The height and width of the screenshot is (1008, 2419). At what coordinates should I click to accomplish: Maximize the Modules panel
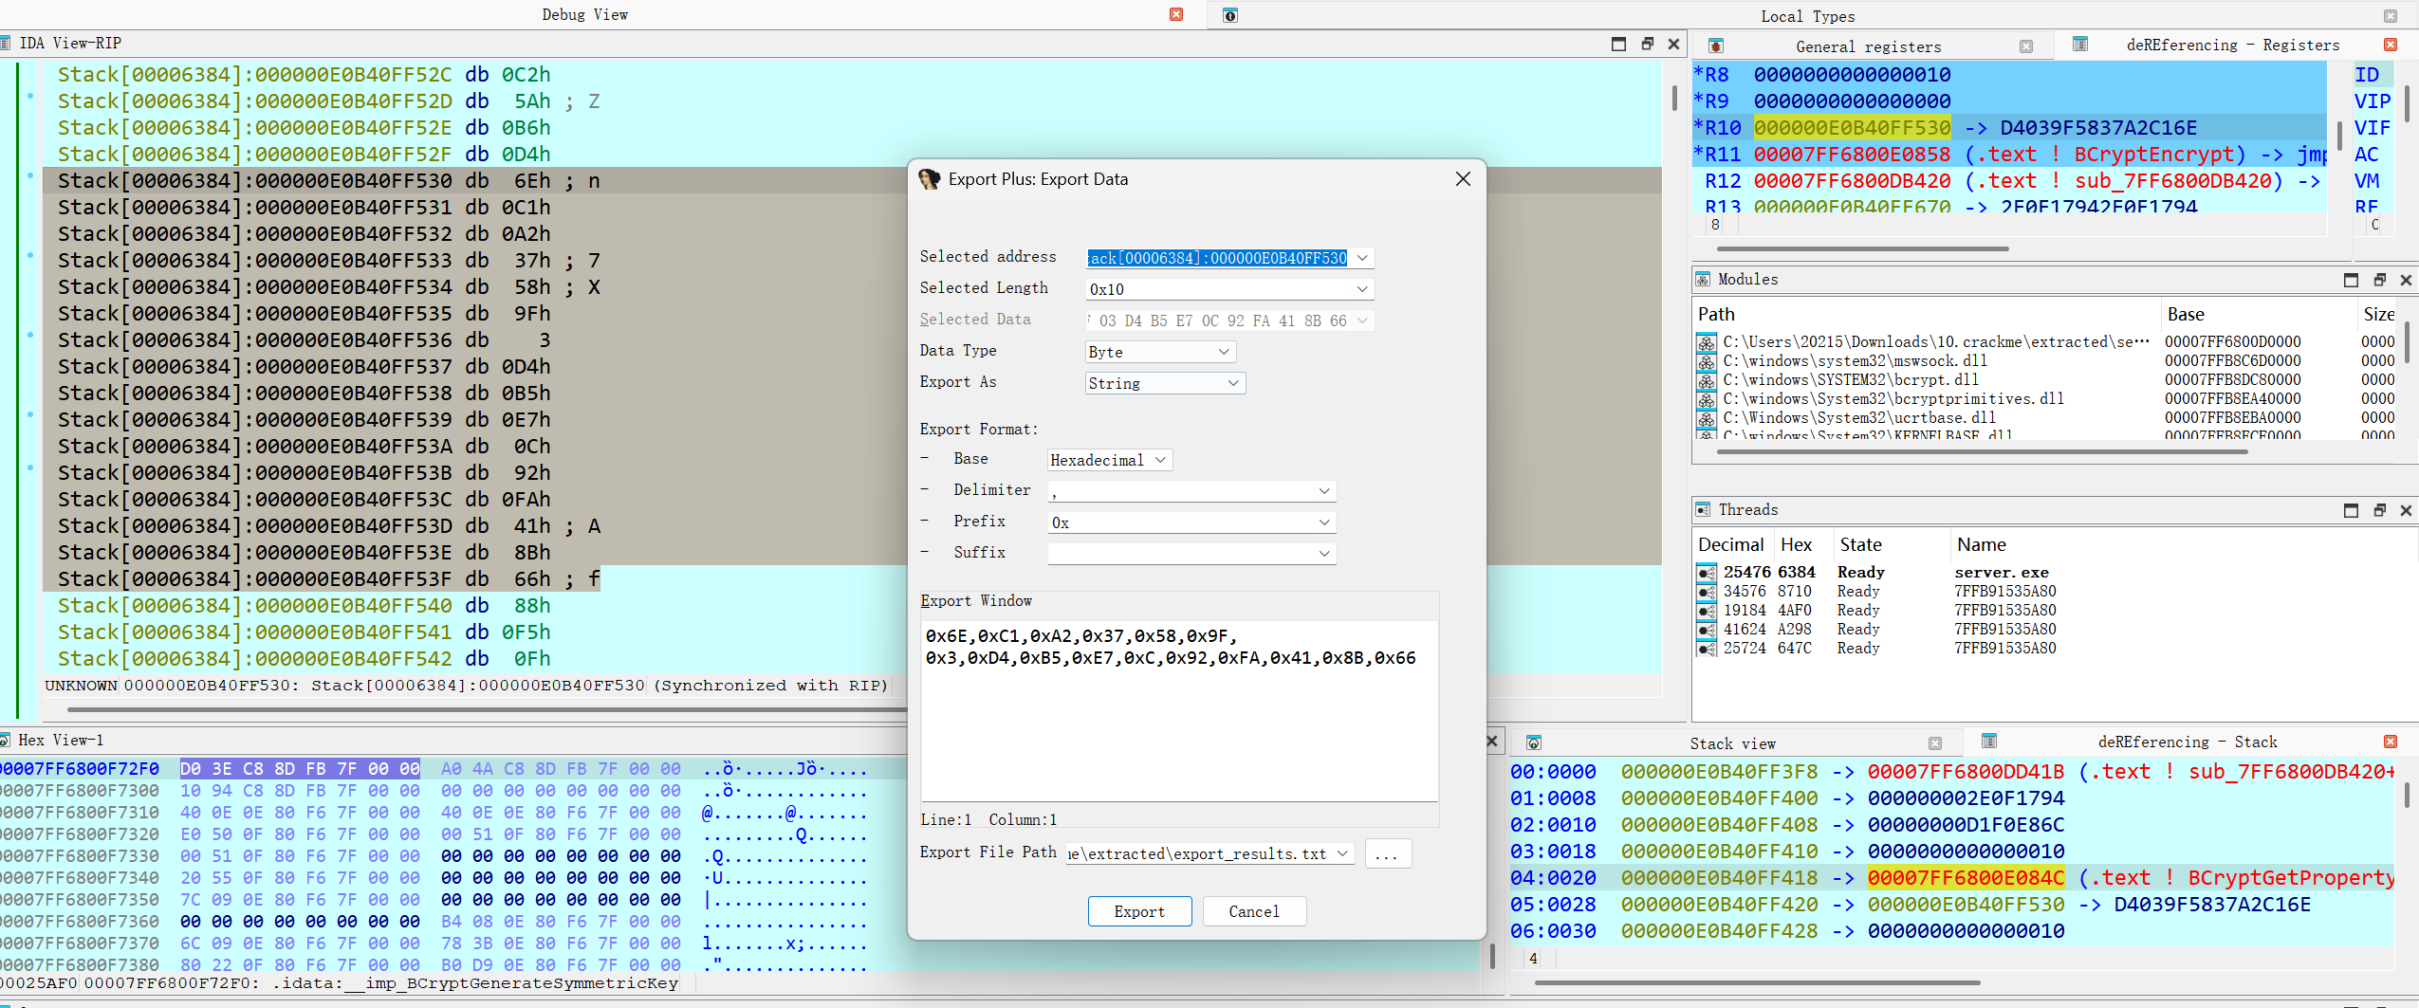[x=2351, y=280]
